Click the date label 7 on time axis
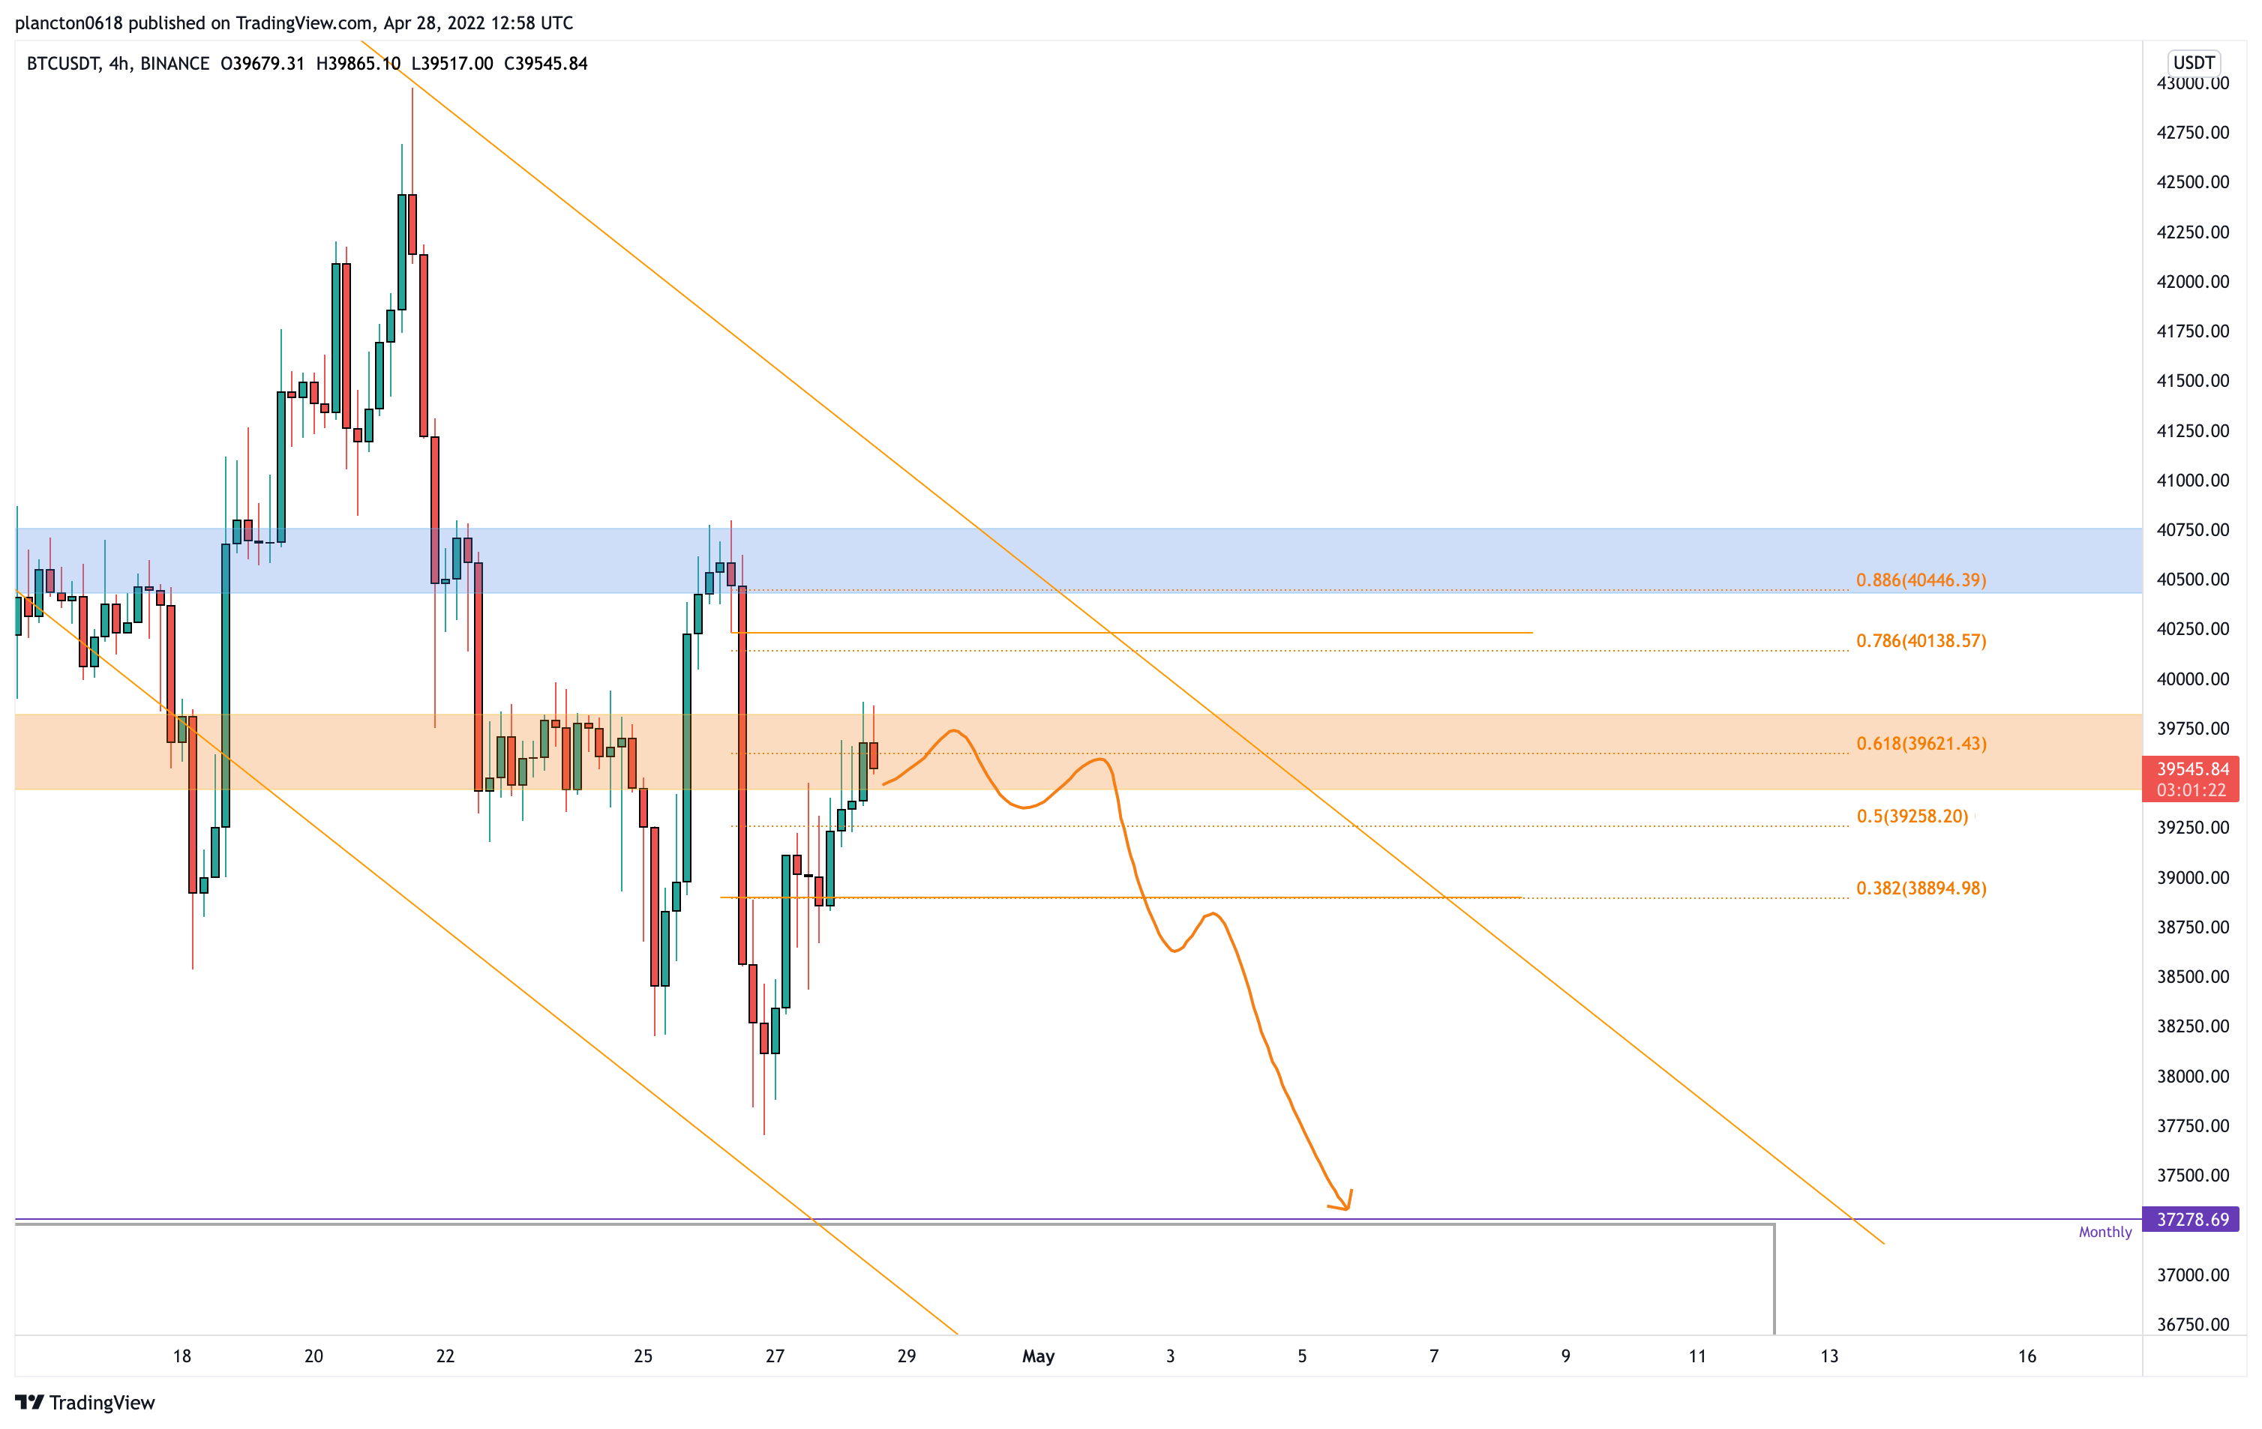The image size is (2262, 1429). click(1433, 1356)
